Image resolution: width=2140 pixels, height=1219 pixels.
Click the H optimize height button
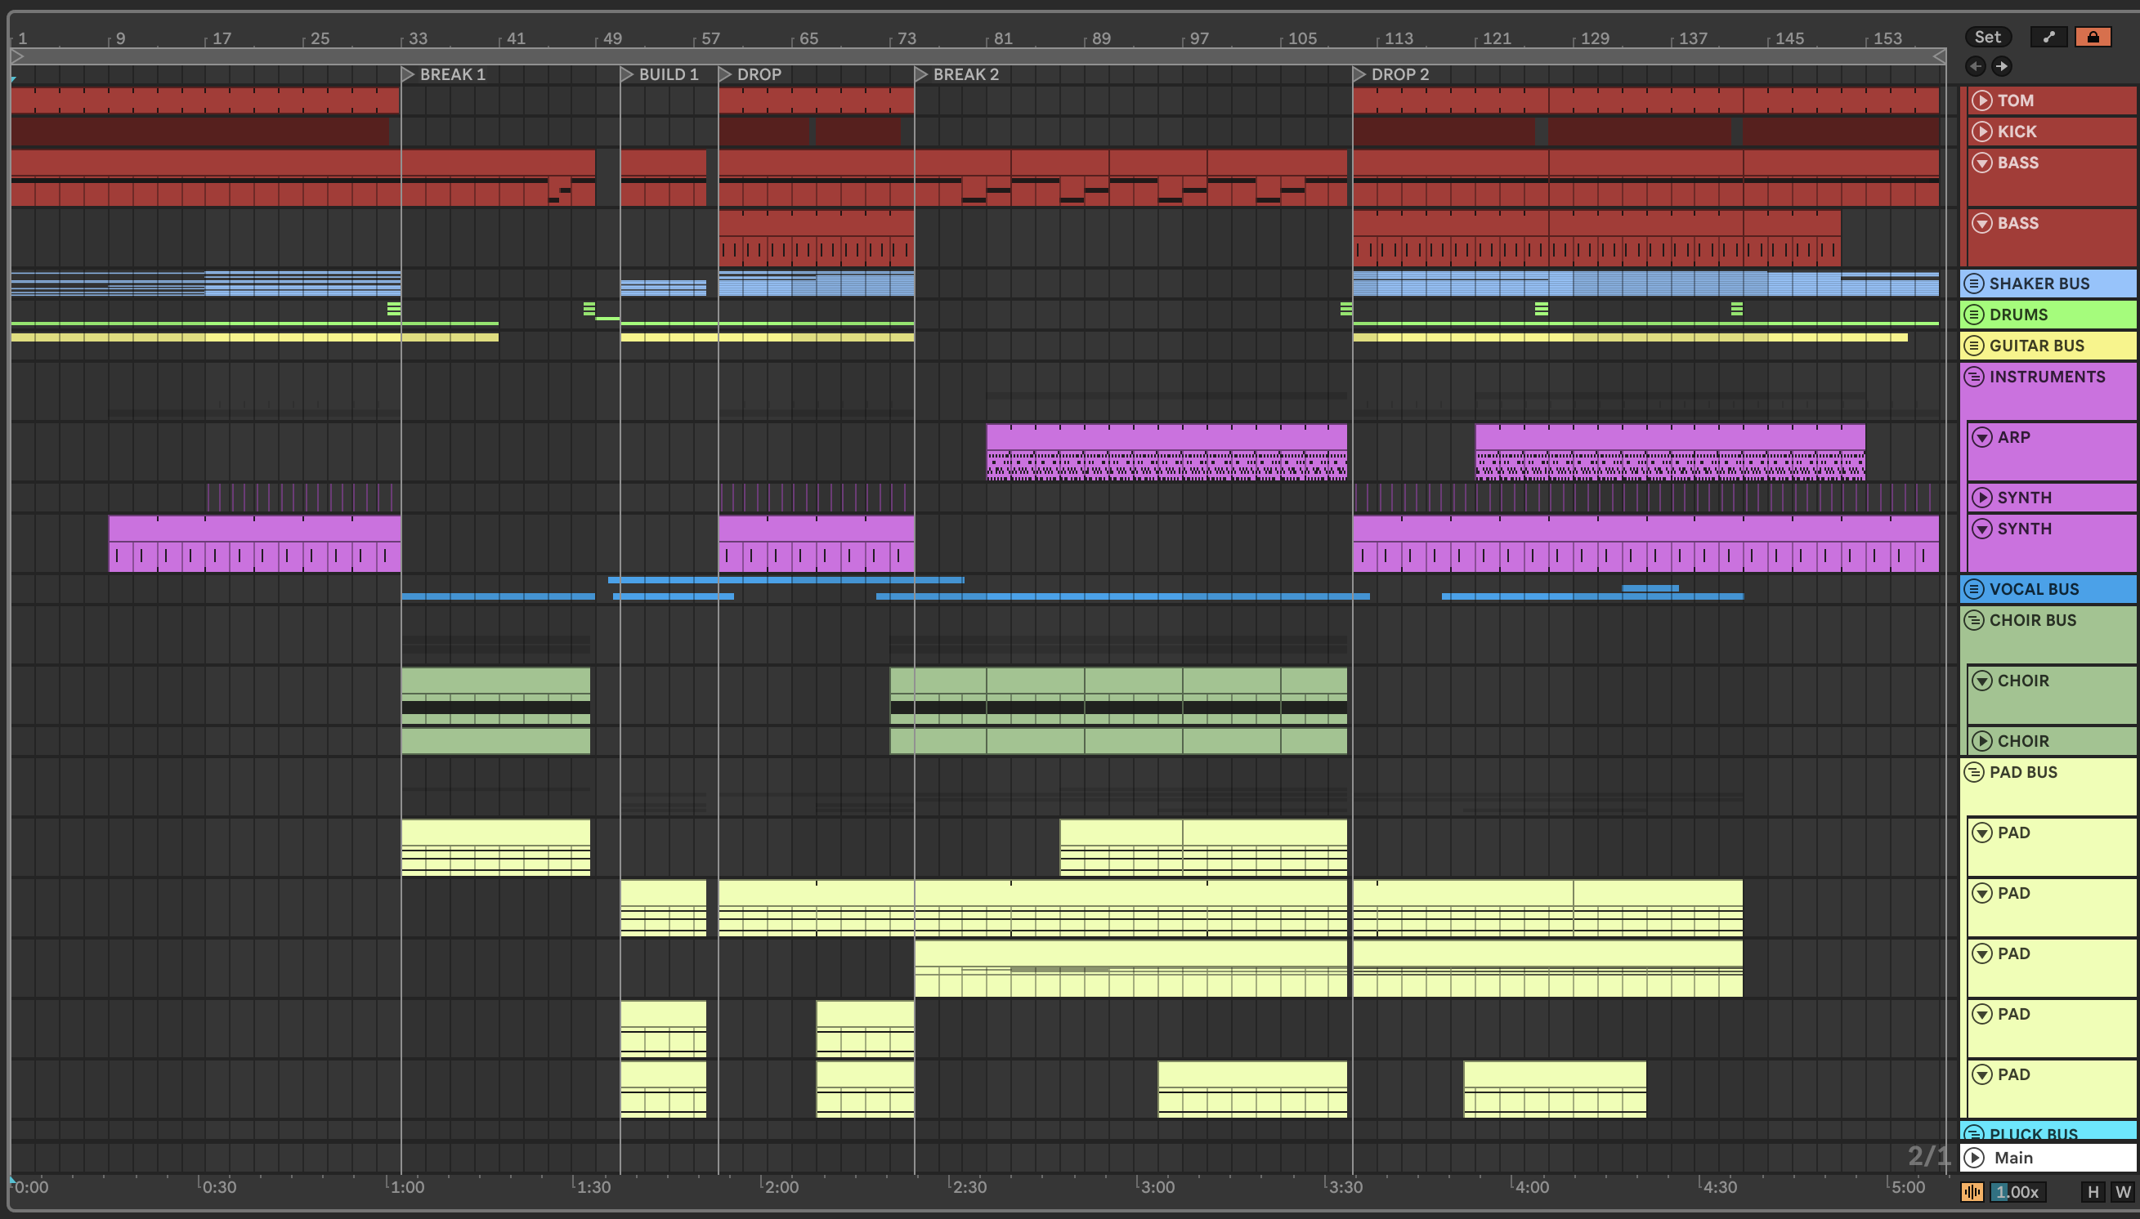[x=2093, y=1191]
